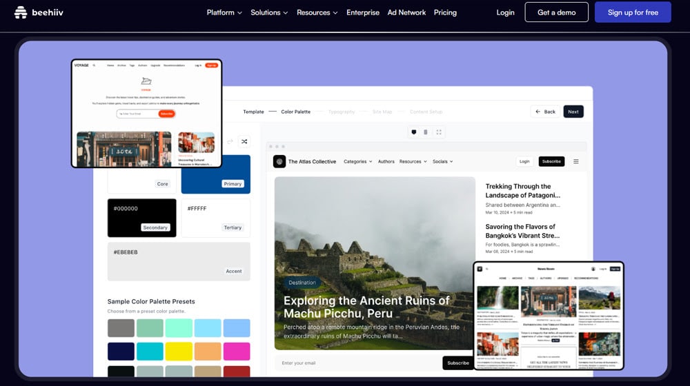
Task: Select the Typography step
Action: [x=342, y=112]
